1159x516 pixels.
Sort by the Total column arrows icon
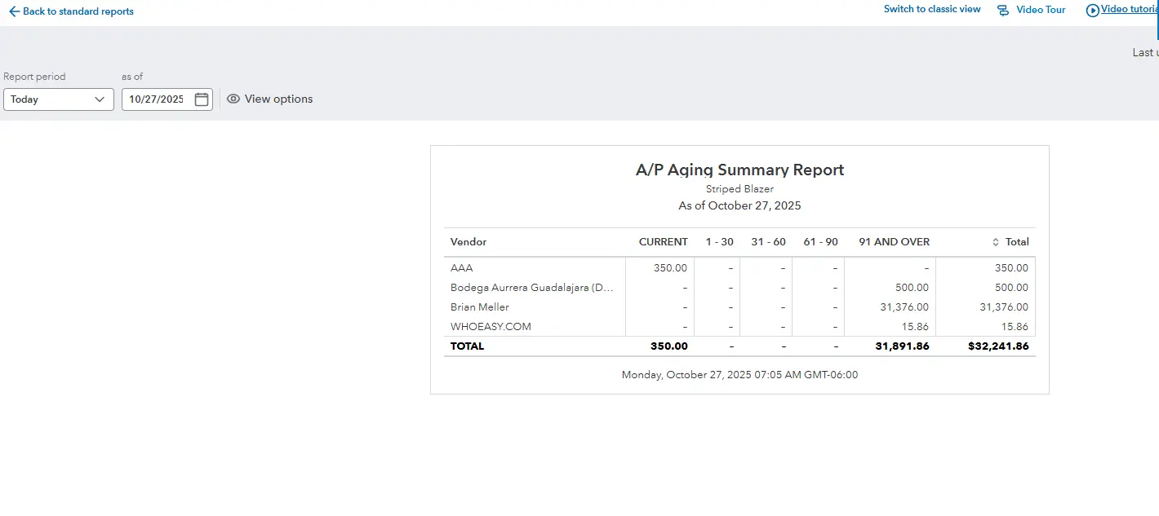click(x=995, y=242)
